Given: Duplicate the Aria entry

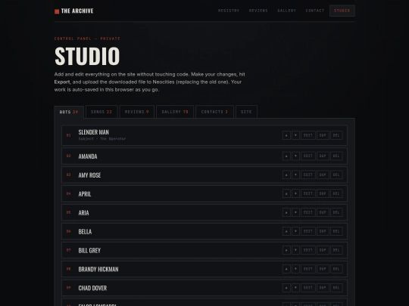Looking at the screenshot, I should (x=323, y=212).
